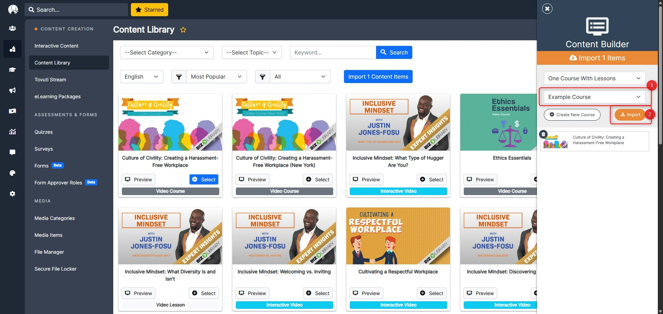Open the English language dropdown
The height and width of the screenshot is (314, 663).
(142, 77)
